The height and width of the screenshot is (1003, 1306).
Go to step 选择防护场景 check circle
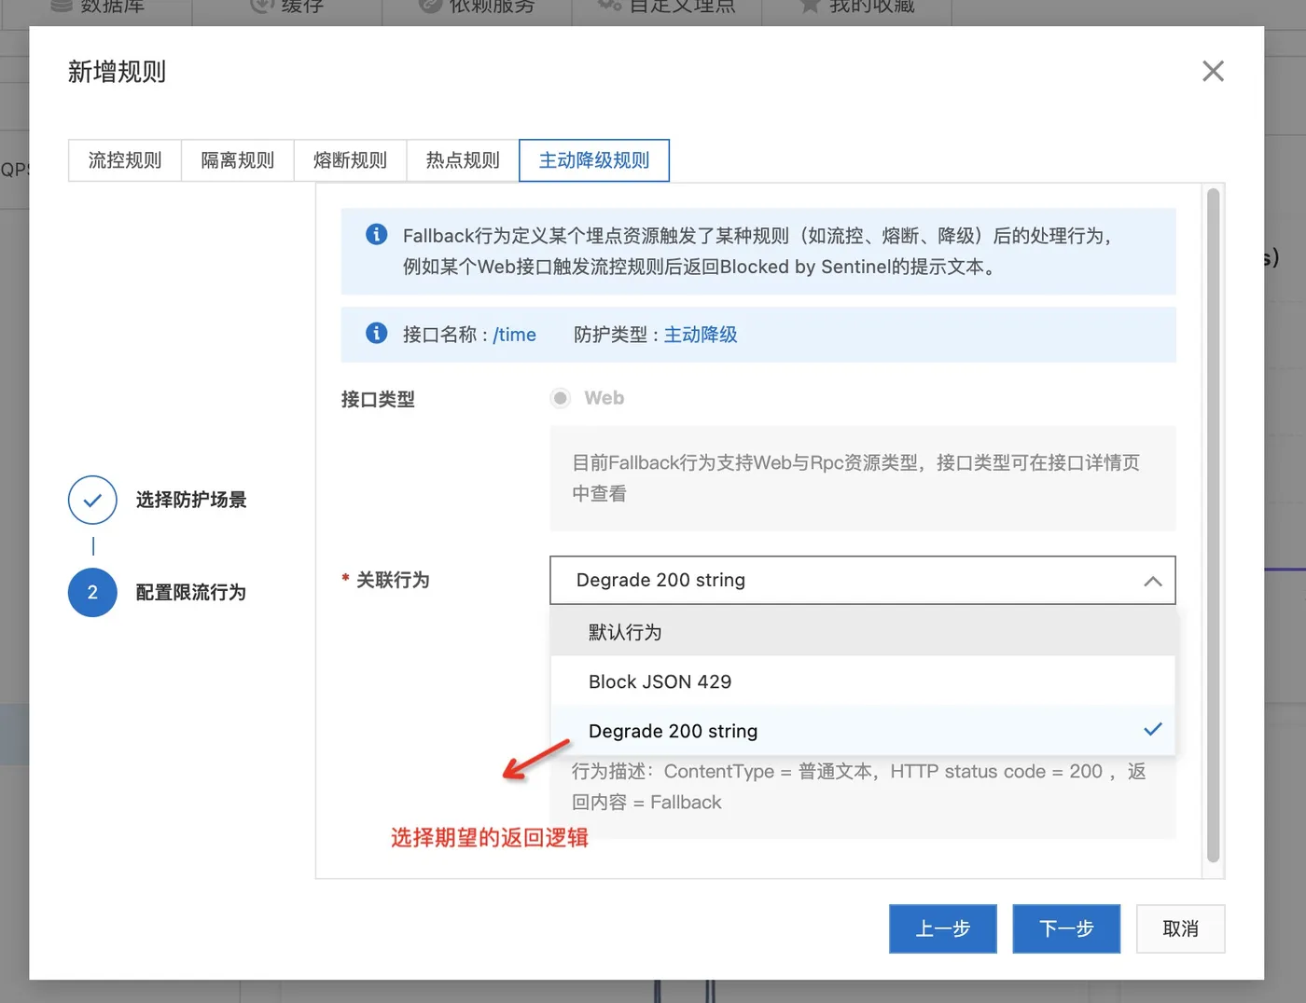pos(92,500)
